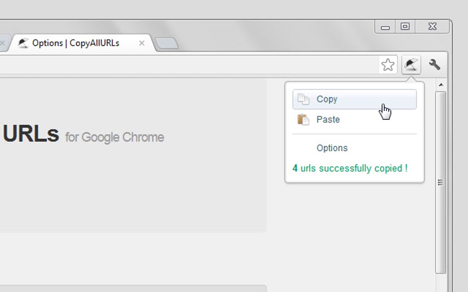
Task: Select the Copy menu entry
Action: (327, 99)
